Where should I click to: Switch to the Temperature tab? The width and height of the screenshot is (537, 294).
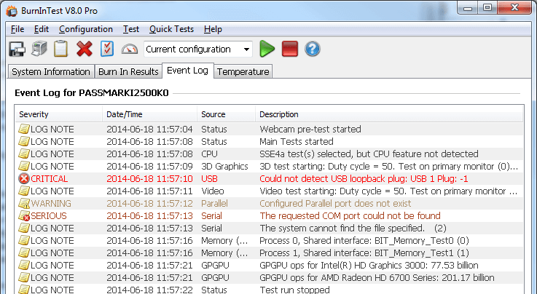243,71
